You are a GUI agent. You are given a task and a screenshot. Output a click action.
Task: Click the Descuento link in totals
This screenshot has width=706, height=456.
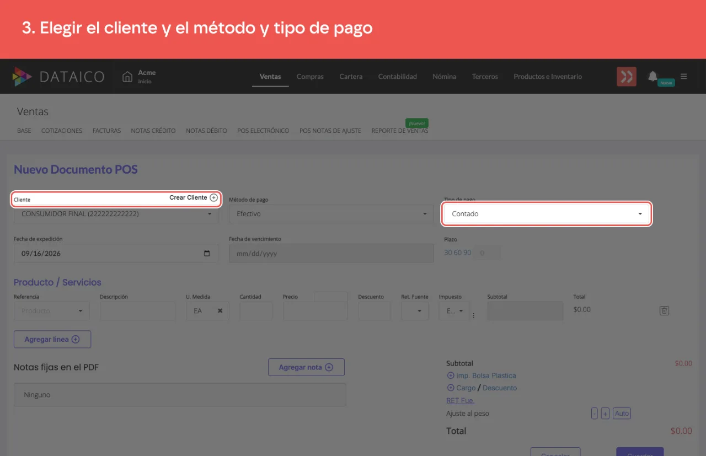500,388
